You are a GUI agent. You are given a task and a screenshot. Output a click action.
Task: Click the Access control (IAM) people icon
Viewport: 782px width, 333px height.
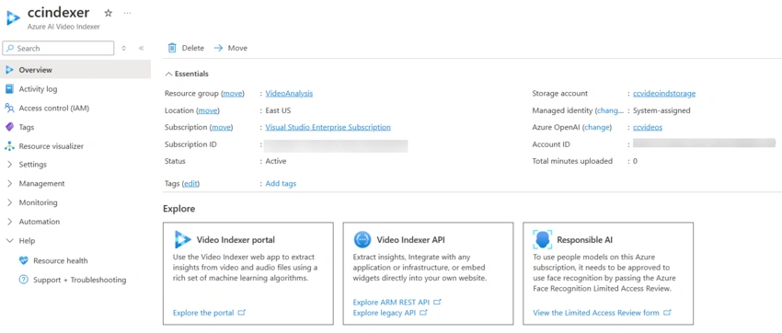(9, 108)
